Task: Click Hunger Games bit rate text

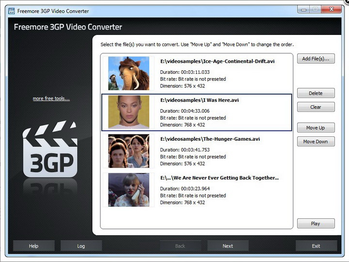Action: tap(193, 157)
